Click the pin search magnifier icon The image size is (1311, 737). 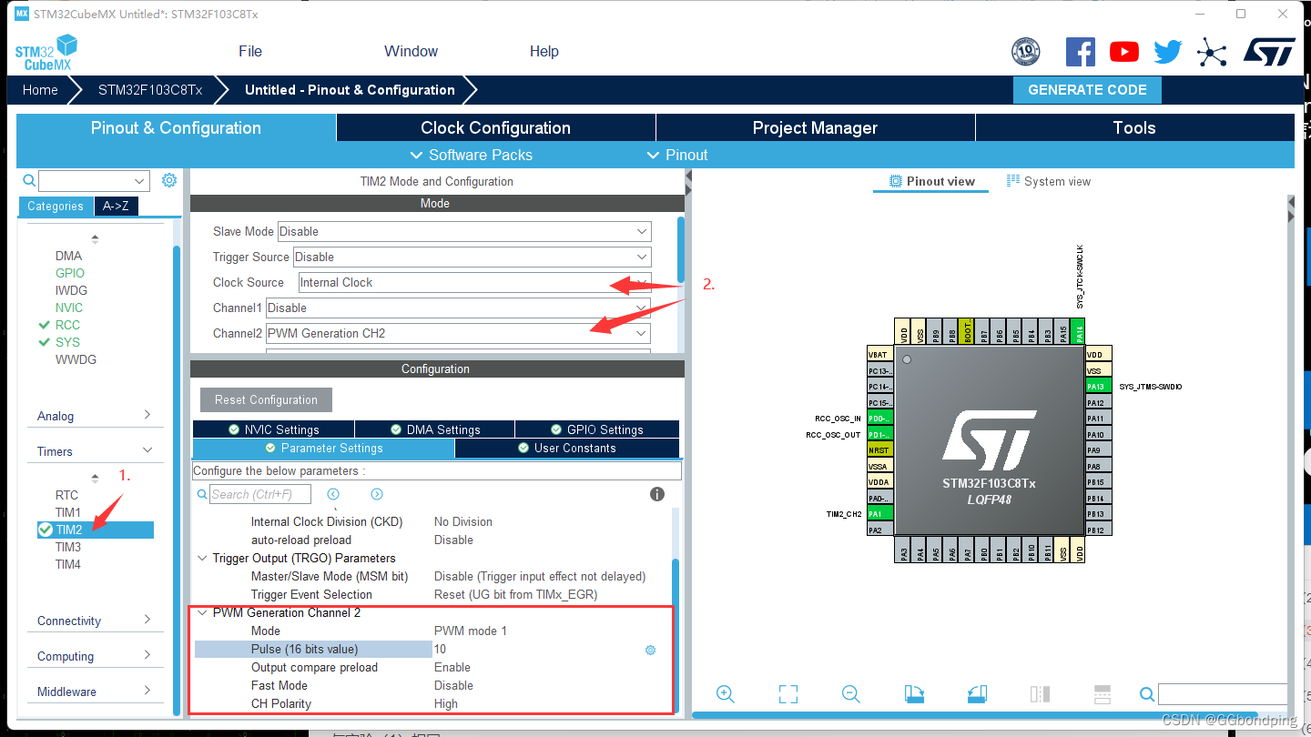[1147, 694]
